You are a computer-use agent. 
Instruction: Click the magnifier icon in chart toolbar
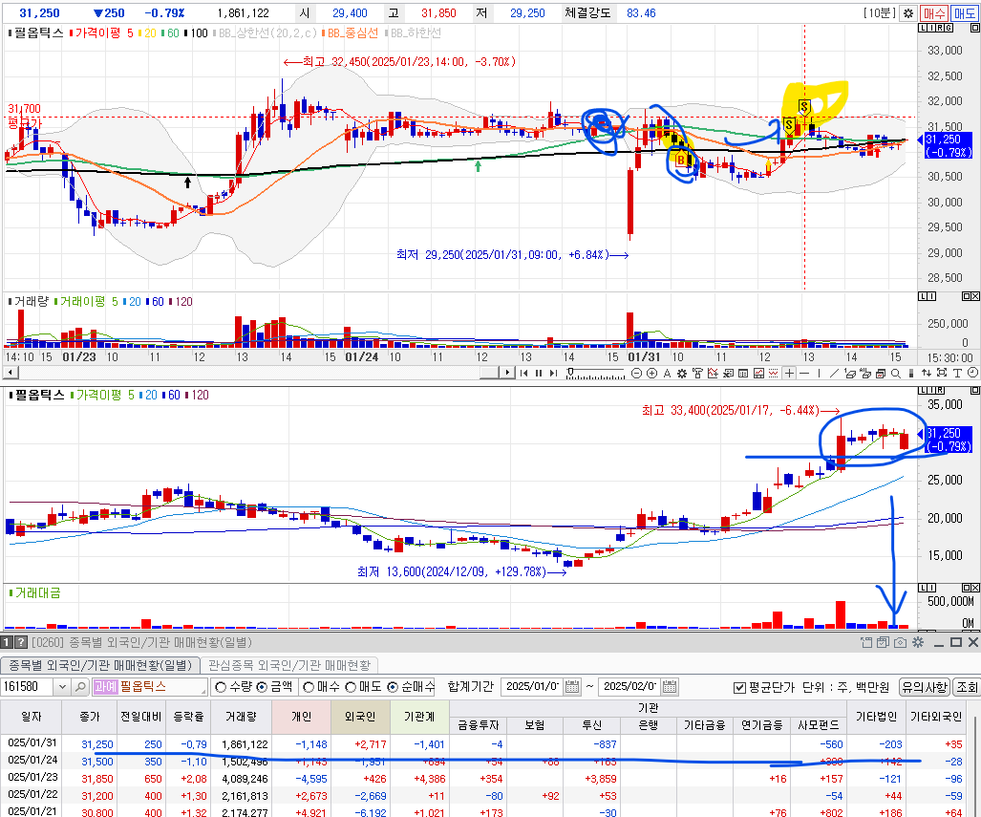pyautogui.click(x=896, y=373)
